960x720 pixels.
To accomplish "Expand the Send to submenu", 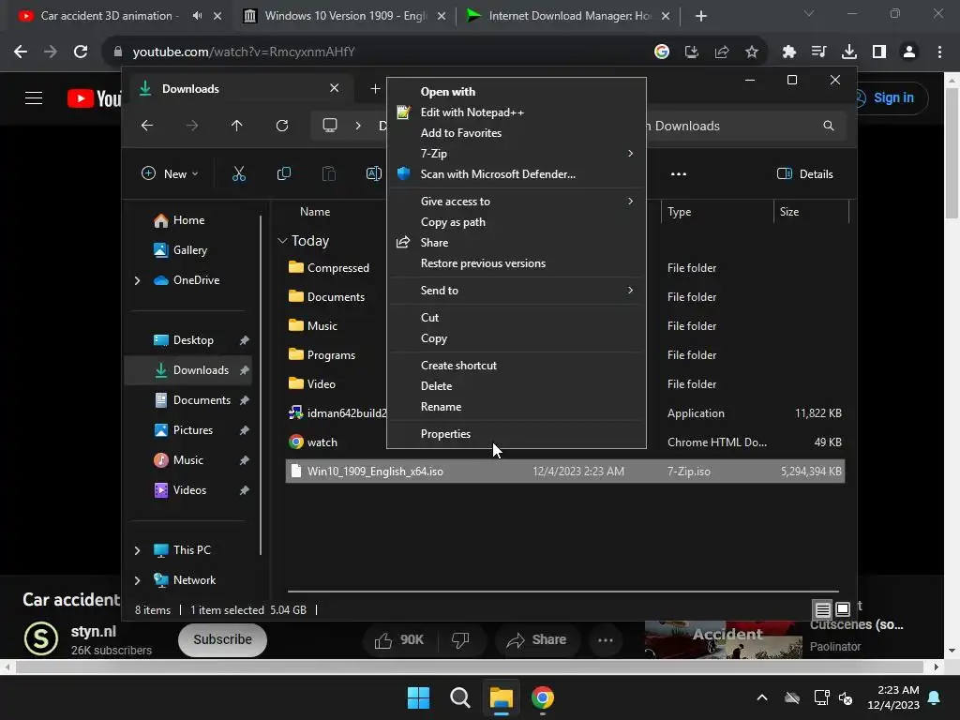I will pos(517,291).
